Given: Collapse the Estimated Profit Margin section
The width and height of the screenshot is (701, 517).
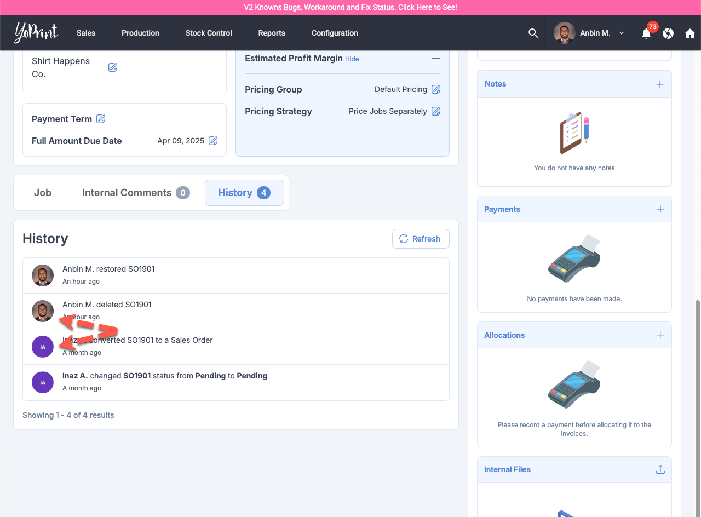Looking at the screenshot, I should [x=436, y=58].
